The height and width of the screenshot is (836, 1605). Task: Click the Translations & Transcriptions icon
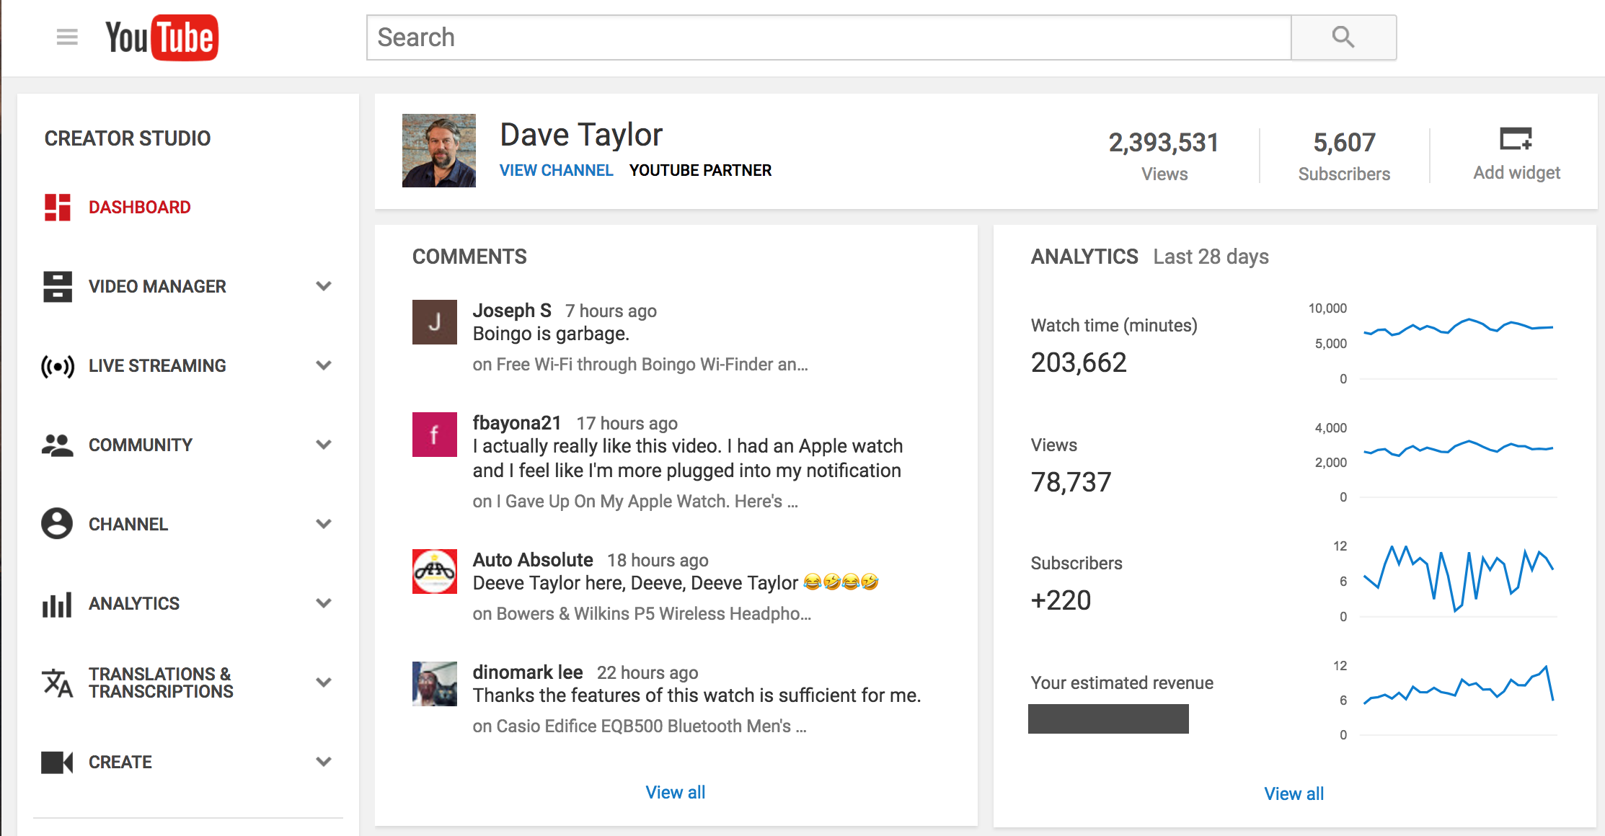click(x=58, y=682)
